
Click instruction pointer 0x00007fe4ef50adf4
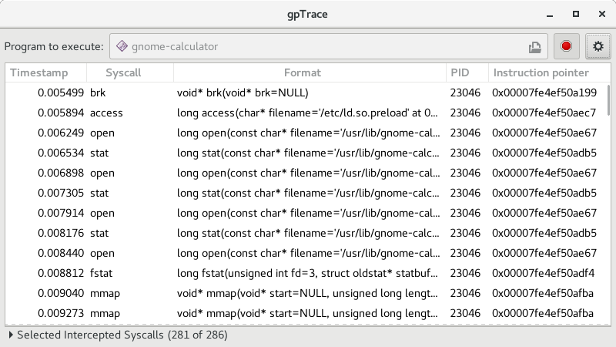click(544, 274)
